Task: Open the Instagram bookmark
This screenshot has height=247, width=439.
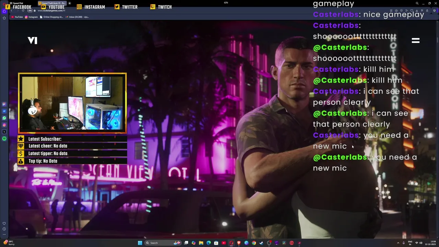Action: (31, 17)
